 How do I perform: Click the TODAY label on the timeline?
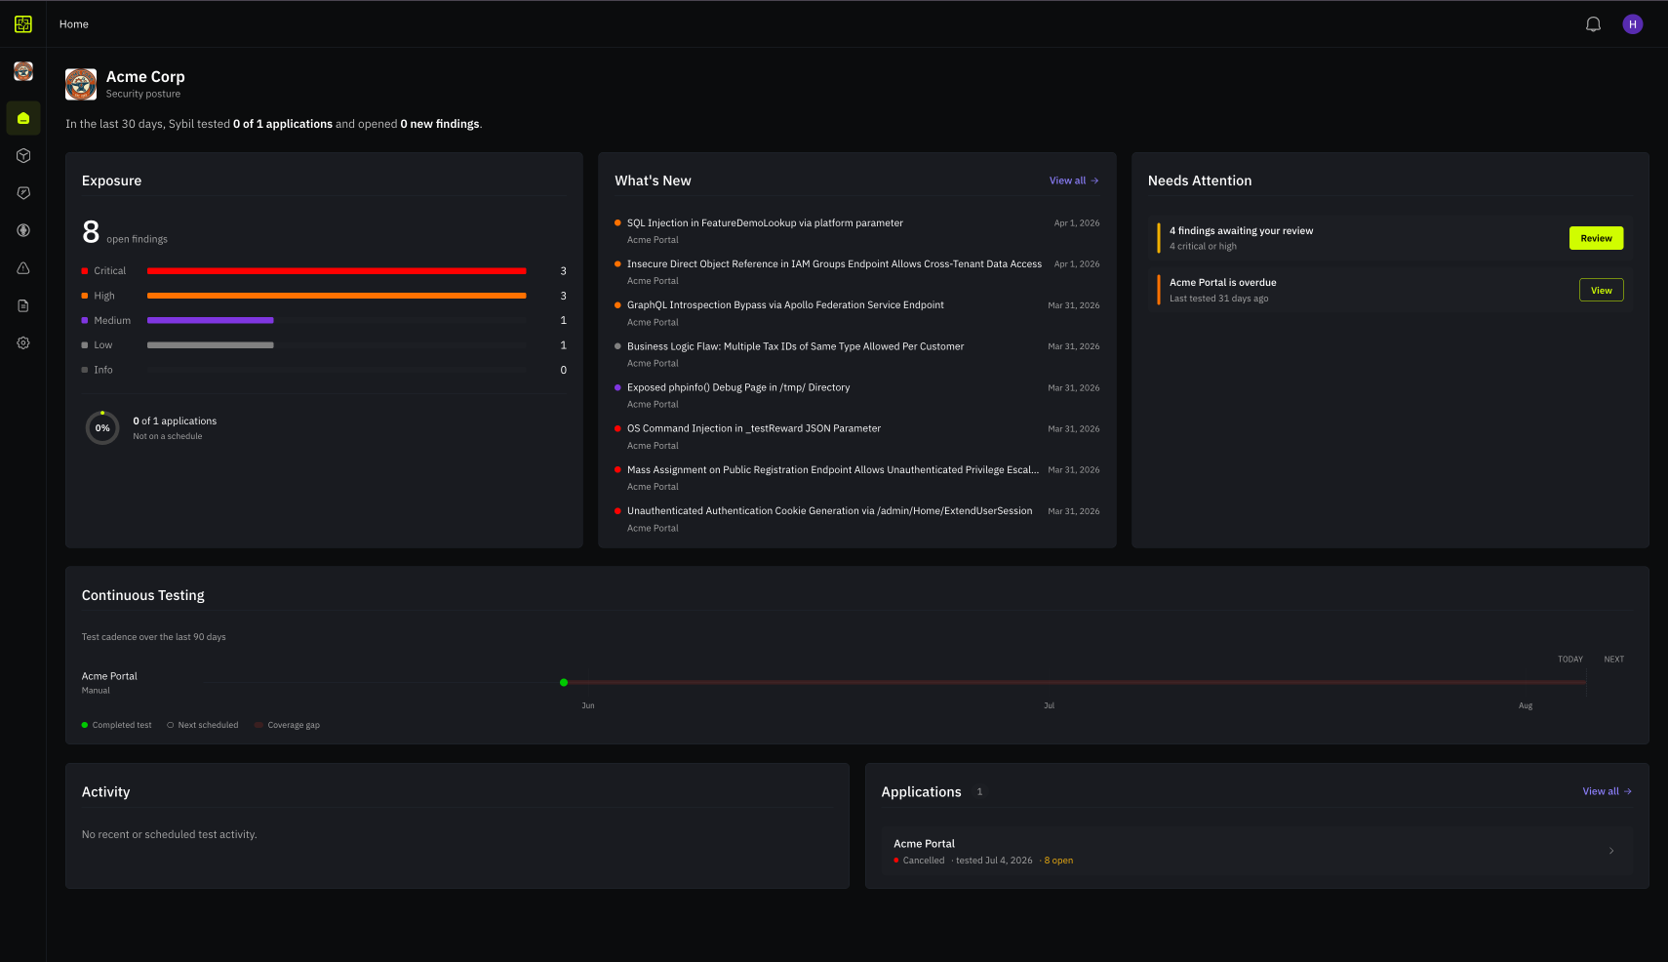coord(1570,660)
